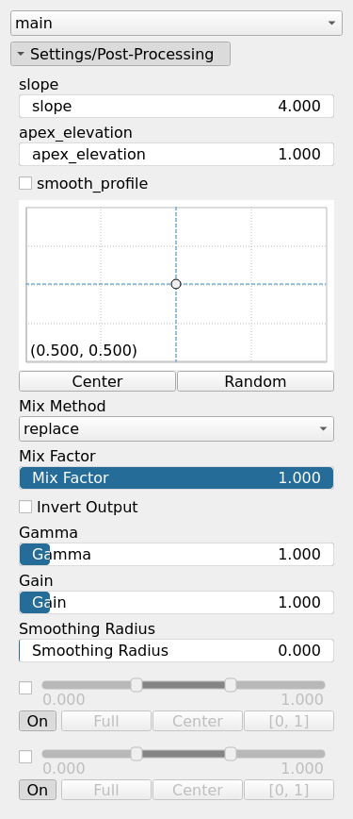Click the Mix Factor slider bar
The image size is (353, 819).
176,477
